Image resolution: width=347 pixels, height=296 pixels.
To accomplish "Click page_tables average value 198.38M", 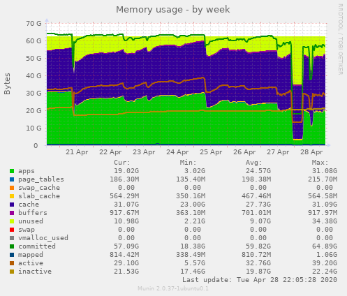I will coord(256,179).
